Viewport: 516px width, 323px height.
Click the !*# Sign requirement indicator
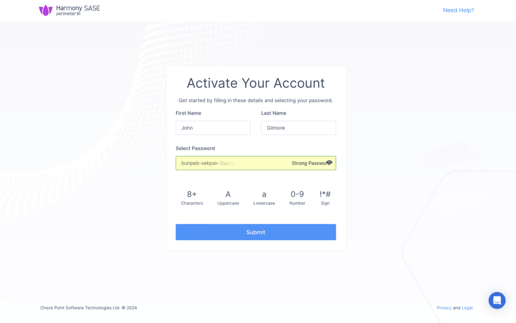point(325,197)
